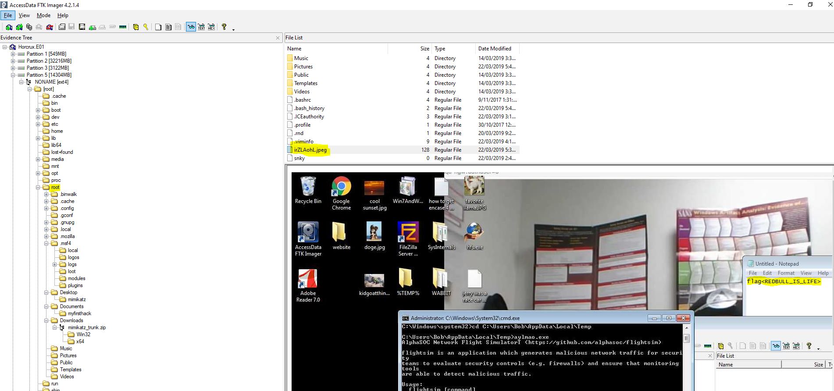Select the Win32 folder in tree

pos(83,334)
